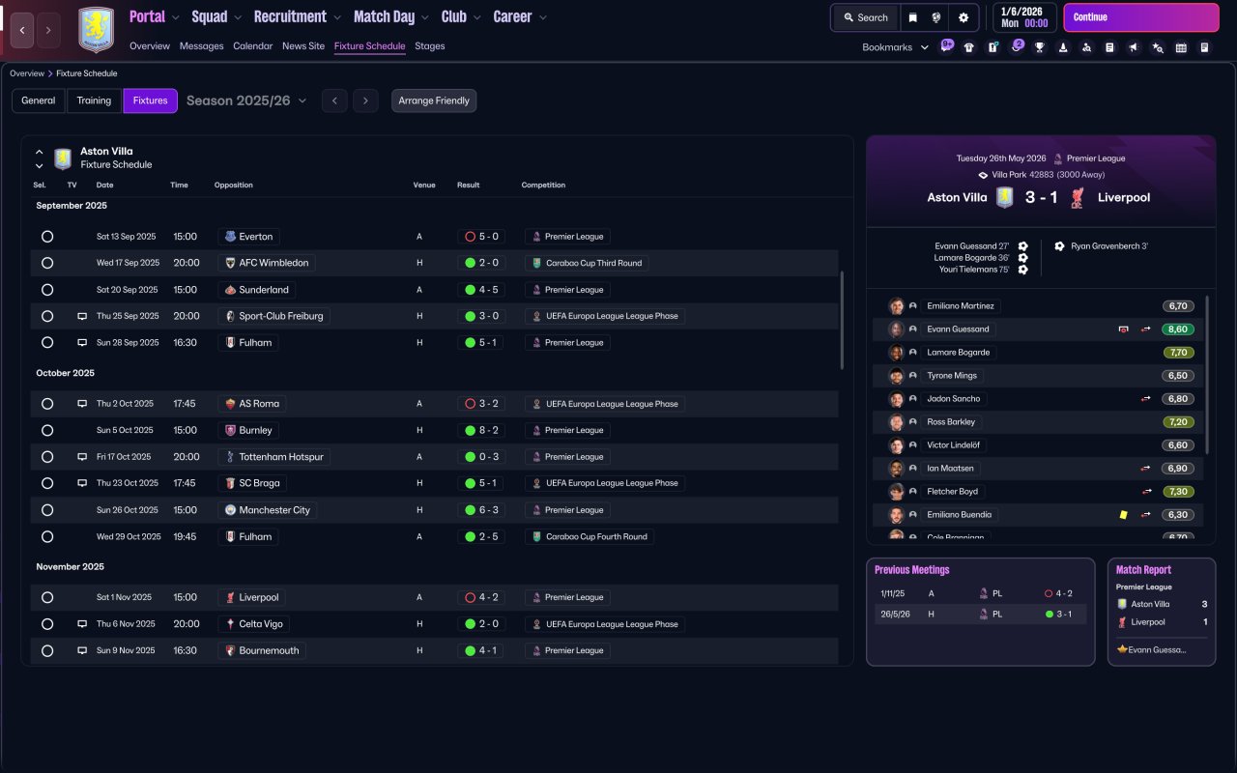Click the Overview breadcrumb link
1237x773 pixels.
(27, 73)
